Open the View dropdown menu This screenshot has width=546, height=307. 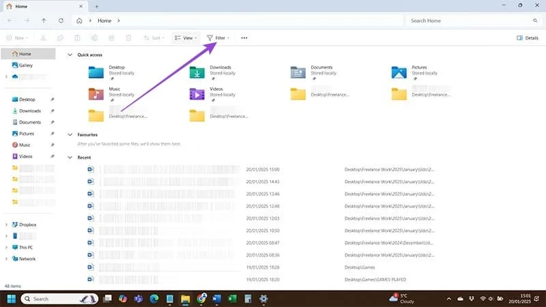[x=185, y=38]
